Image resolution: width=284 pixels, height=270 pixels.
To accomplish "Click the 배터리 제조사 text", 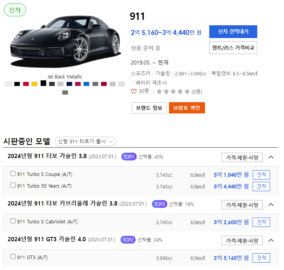I will click(x=151, y=83).
